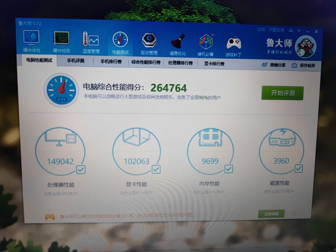Click 鲁大师 5.12 window title
The height and width of the screenshot is (252, 336).
pyautogui.click(x=30, y=24)
